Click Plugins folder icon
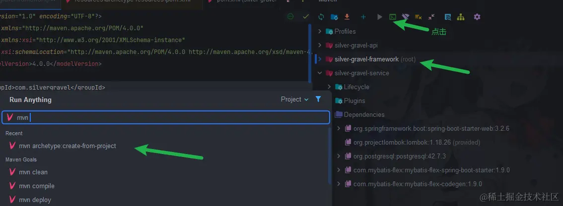The width and height of the screenshot is (563, 206). pyautogui.click(x=338, y=101)
